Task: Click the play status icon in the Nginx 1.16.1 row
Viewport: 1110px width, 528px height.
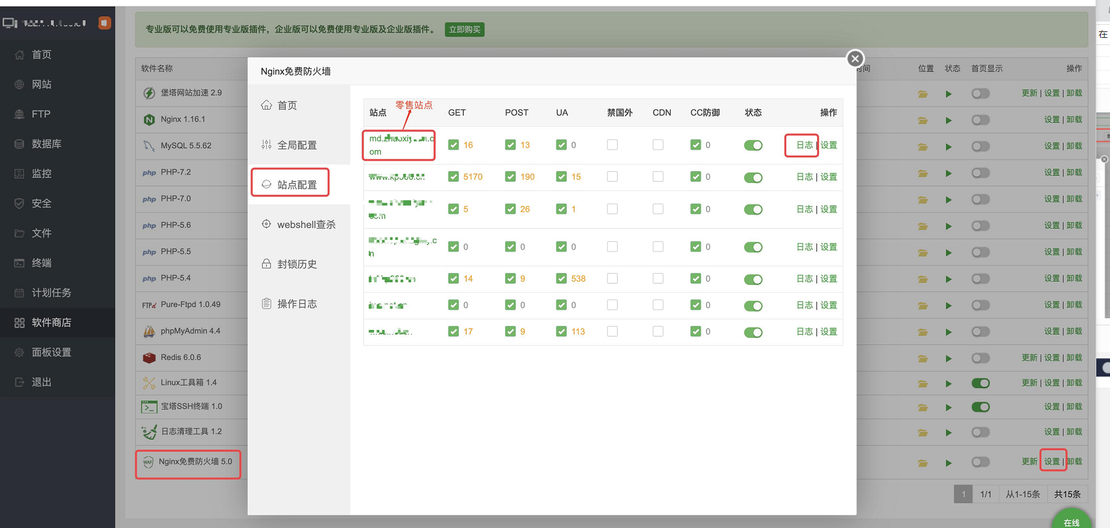Action: click(x=949, y=120)
